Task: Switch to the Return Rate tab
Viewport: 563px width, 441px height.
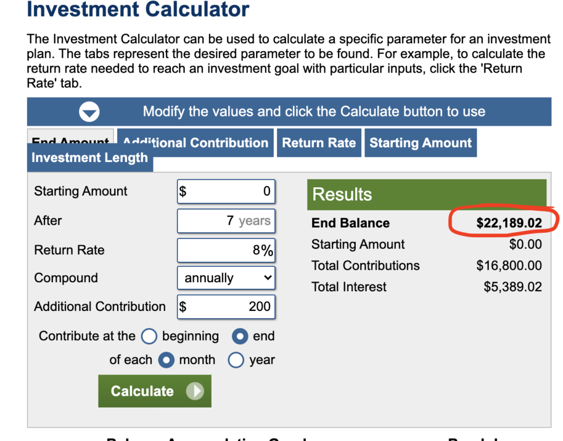Action: click(x=319, y=143)
